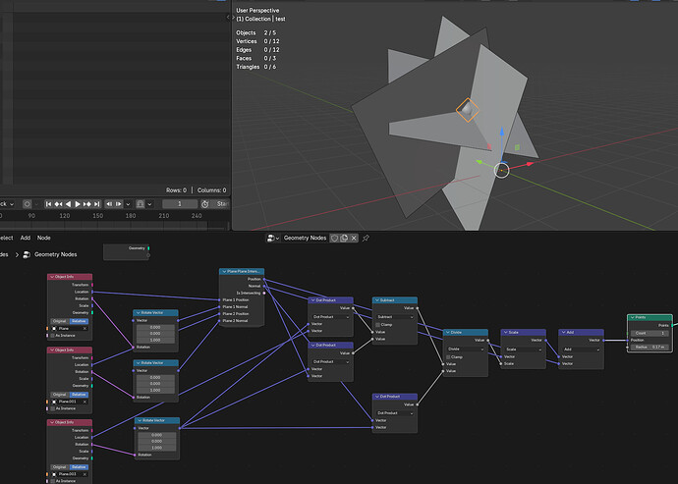Select Original in the Plane.001 Object Info node

point(60,395)
